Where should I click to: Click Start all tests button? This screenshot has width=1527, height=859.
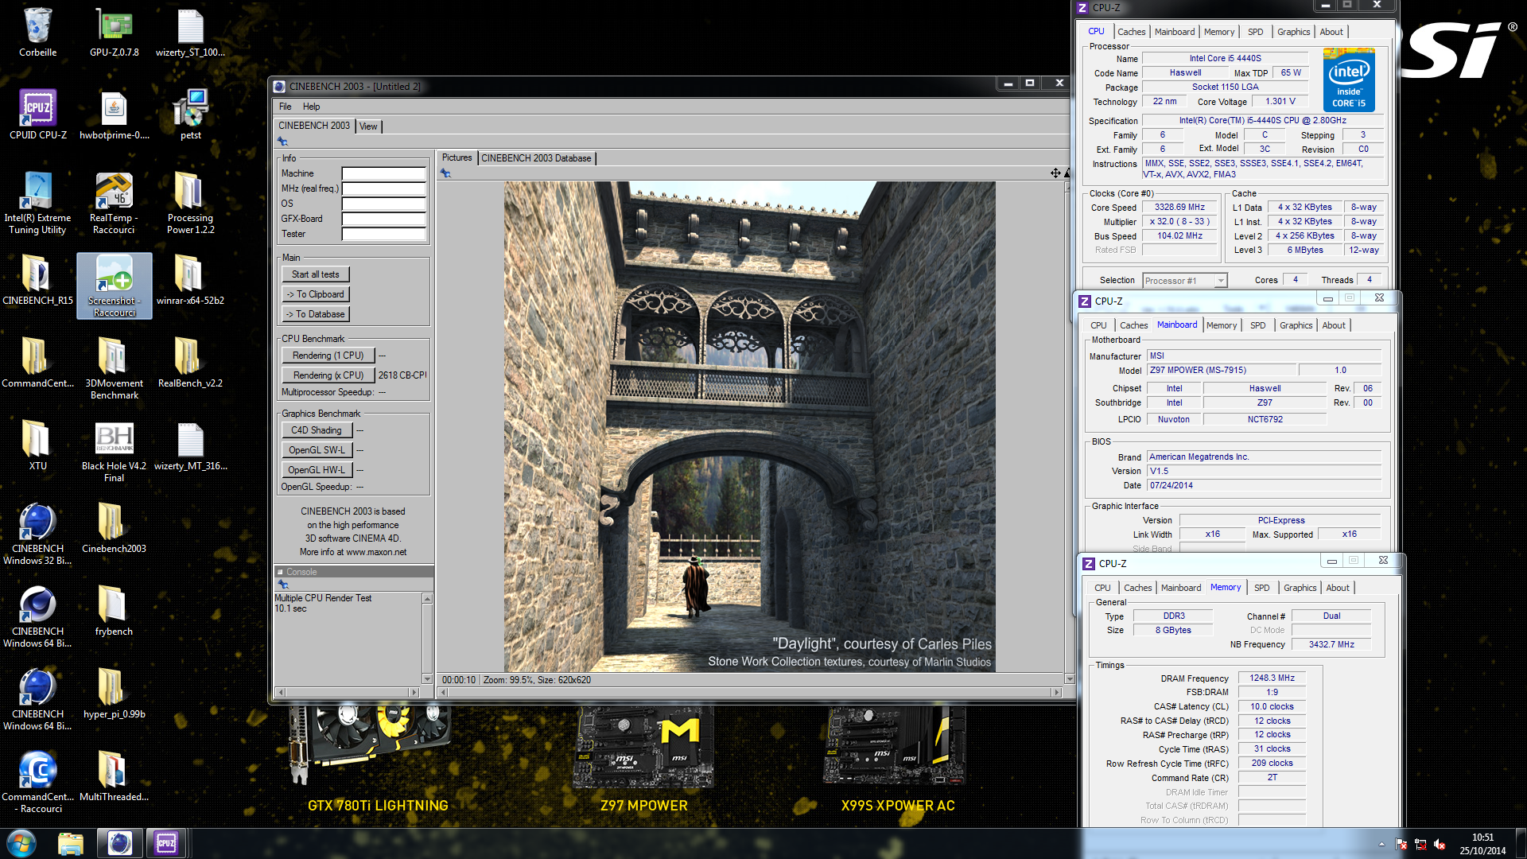pos(315,274)
